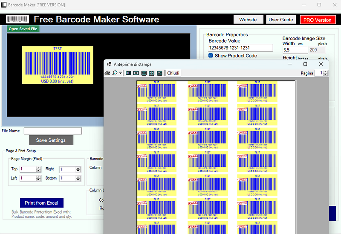Decrease the Bottom page margin
341x234 pixels.
coord(78,180)
